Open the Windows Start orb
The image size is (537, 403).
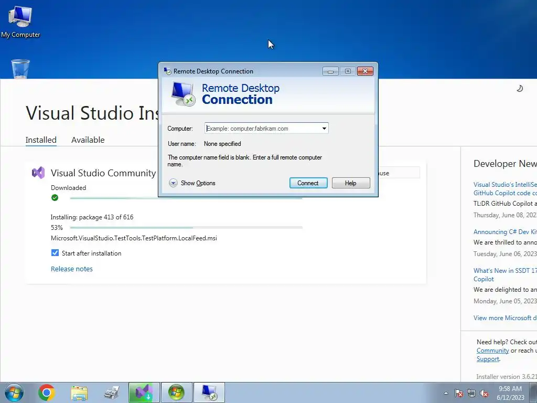[14, 393]
